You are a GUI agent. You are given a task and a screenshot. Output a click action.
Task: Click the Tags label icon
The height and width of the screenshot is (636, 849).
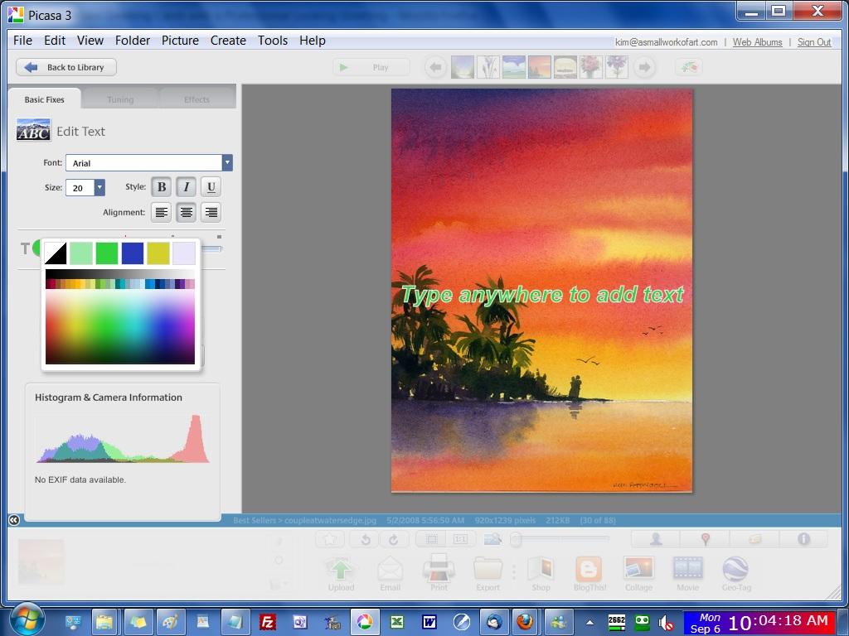(754, 539)
